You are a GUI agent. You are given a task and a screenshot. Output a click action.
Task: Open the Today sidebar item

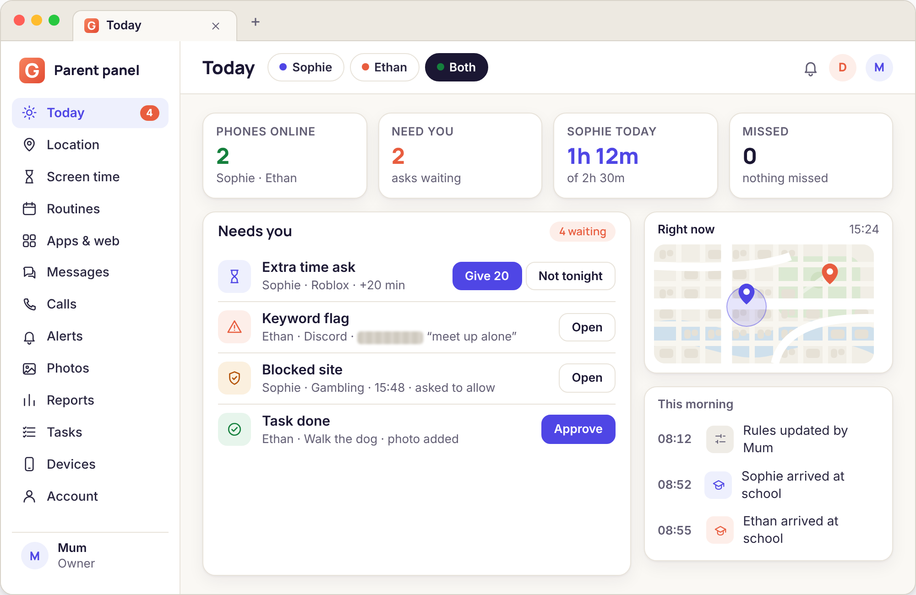(x=90, y=113)
